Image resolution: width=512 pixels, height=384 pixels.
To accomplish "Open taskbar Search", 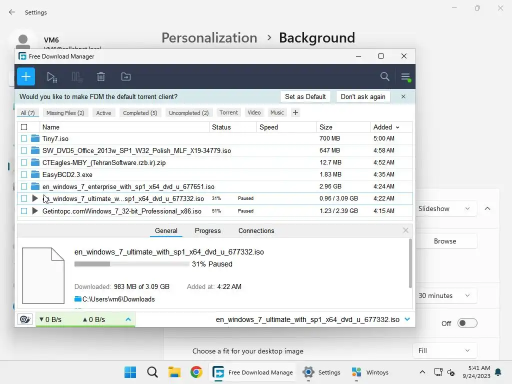I will pyautogui.click(x=152, y=372).
